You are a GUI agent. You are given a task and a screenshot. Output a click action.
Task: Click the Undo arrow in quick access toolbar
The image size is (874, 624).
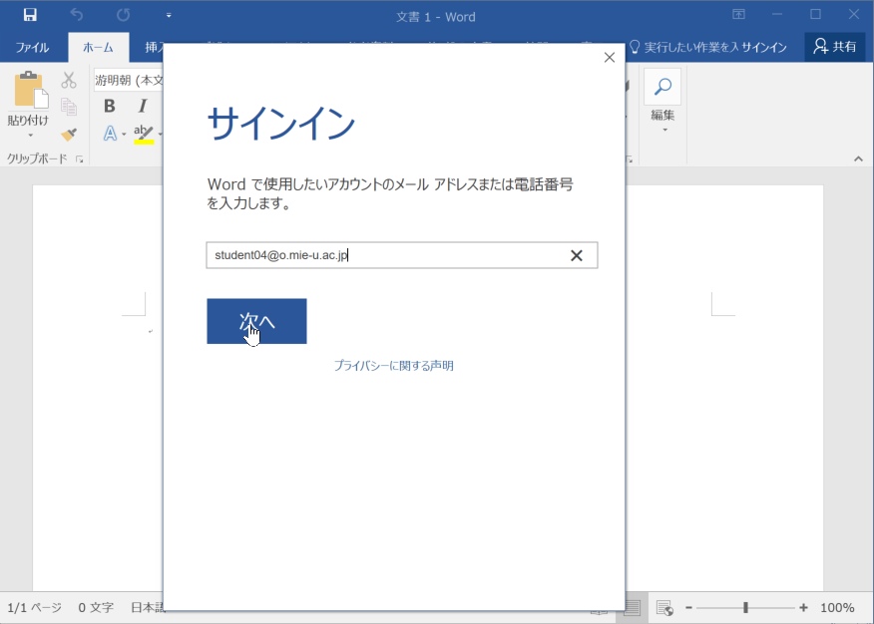point(77,15)
